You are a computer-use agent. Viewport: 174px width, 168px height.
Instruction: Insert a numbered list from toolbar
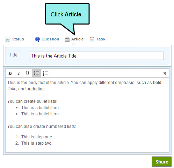(45, 73)
